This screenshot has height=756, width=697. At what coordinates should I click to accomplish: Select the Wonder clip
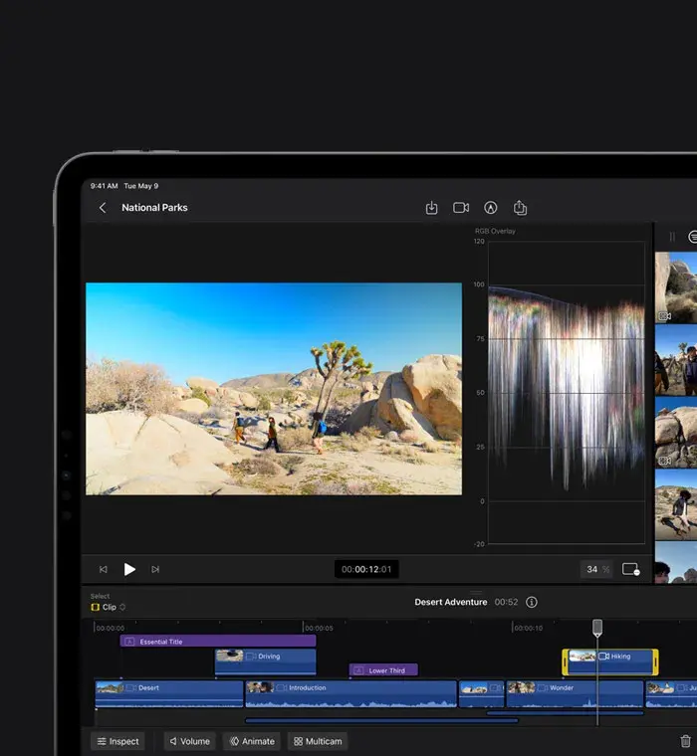click(575, 693)
